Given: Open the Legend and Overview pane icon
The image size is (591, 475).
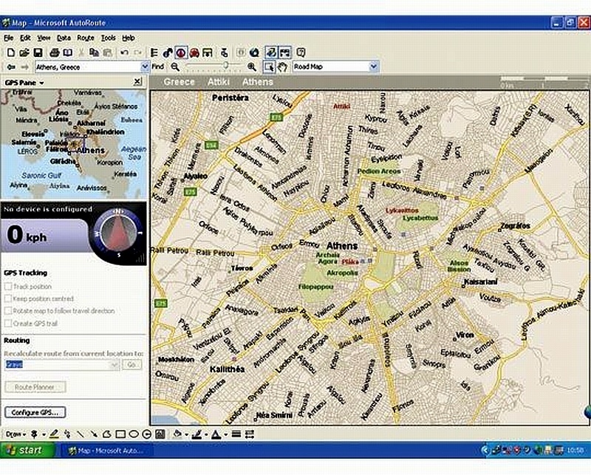Looking at the screenshot, I should pyautogui.click(x=154, y=52).
